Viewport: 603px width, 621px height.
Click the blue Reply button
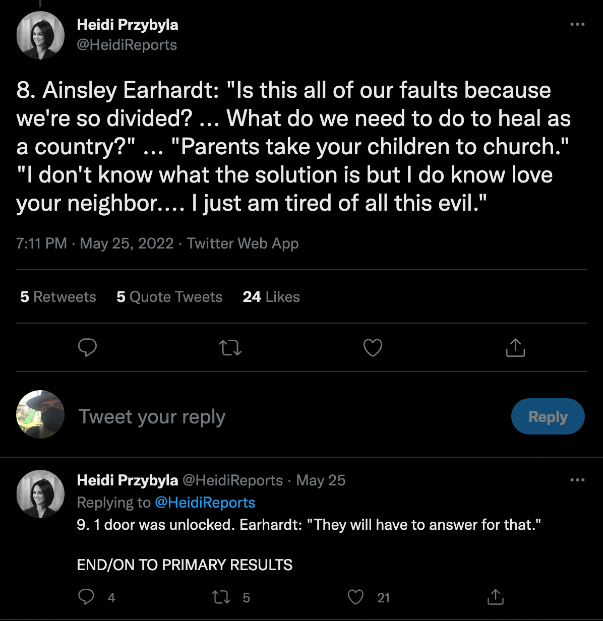pyautogui.click(x=548, y=416)
